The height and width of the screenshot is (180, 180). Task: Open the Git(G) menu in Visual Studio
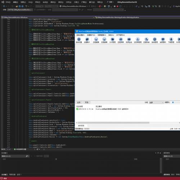point(31,2)
